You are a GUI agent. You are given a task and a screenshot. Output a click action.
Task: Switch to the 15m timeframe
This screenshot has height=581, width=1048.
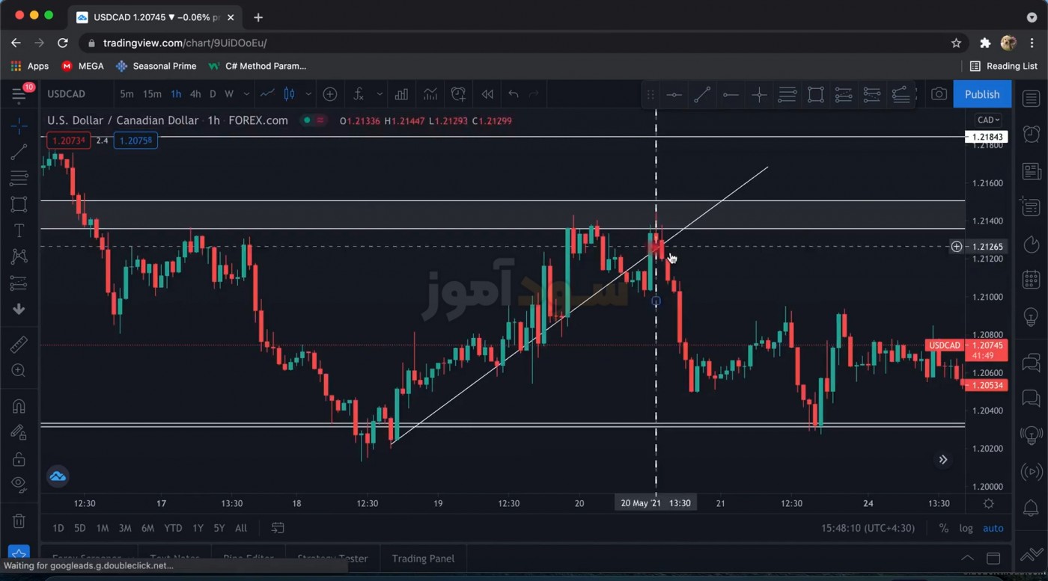tap(152, 93)
